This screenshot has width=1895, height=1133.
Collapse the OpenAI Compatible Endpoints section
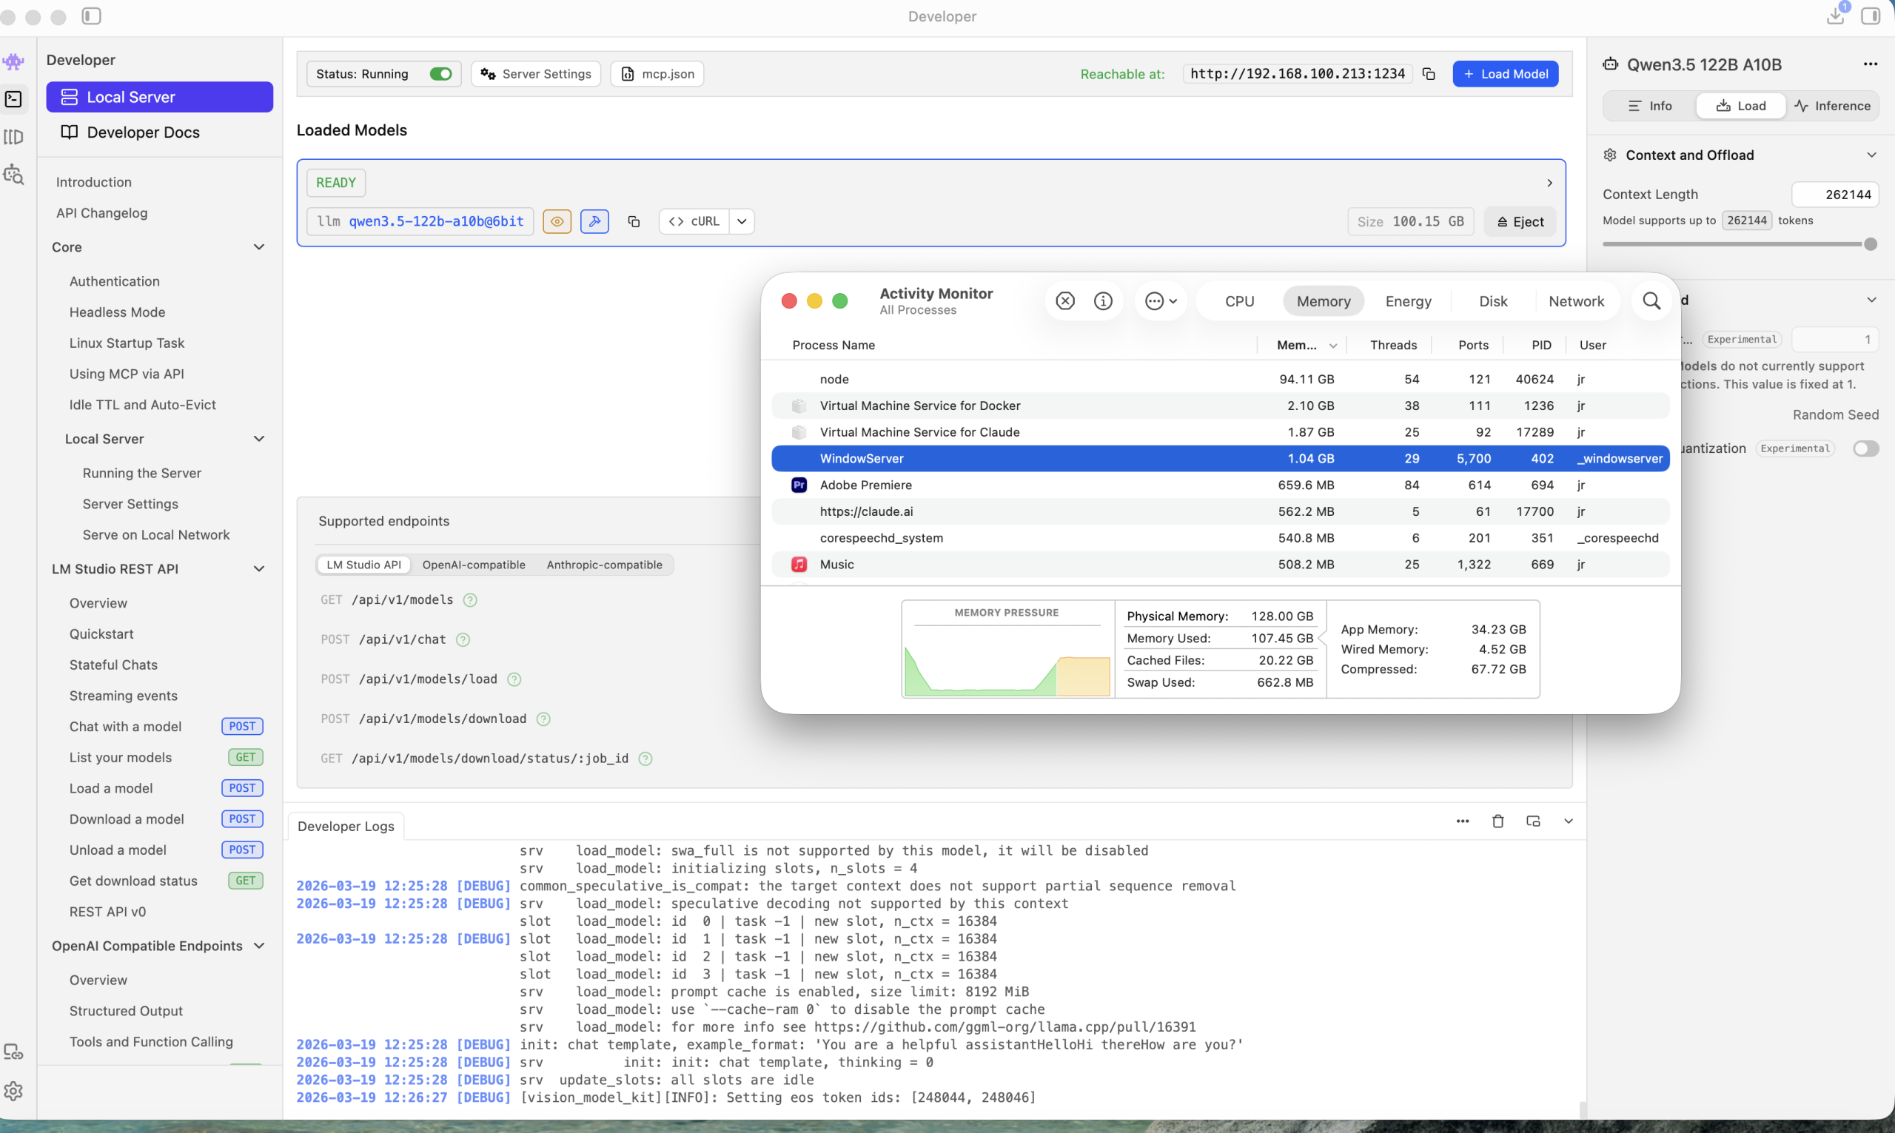(x=259, y=946)
